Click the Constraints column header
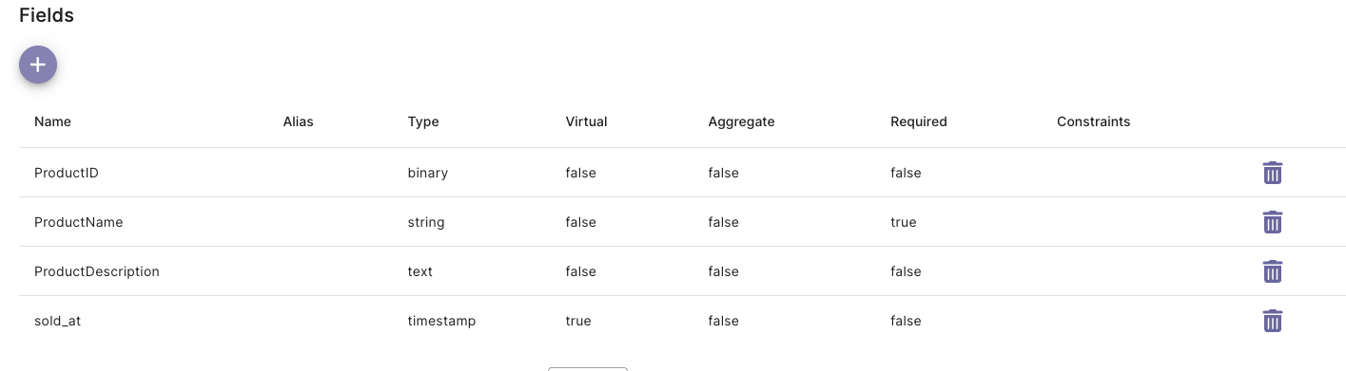Viewport: 1346px width, 371px height. click(x=1094, y=121)
